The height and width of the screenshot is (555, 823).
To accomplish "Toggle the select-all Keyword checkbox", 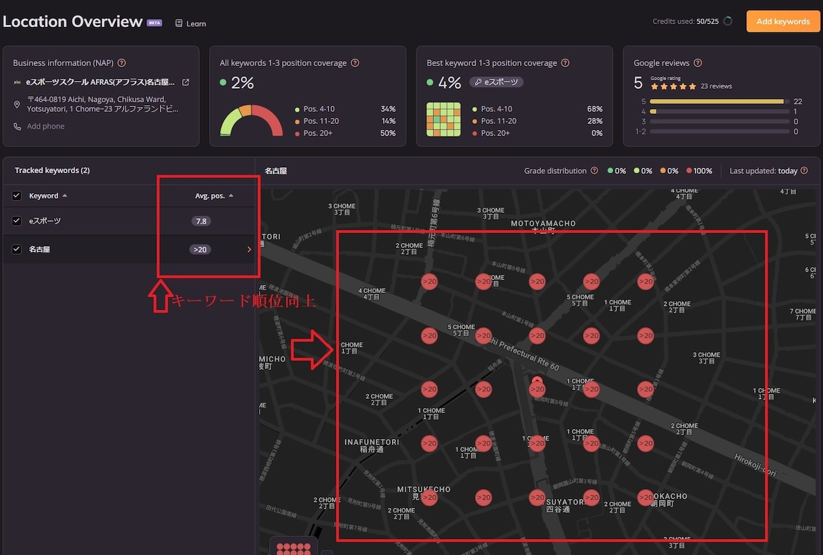I will pyautogui.click(x=17, y=196).
